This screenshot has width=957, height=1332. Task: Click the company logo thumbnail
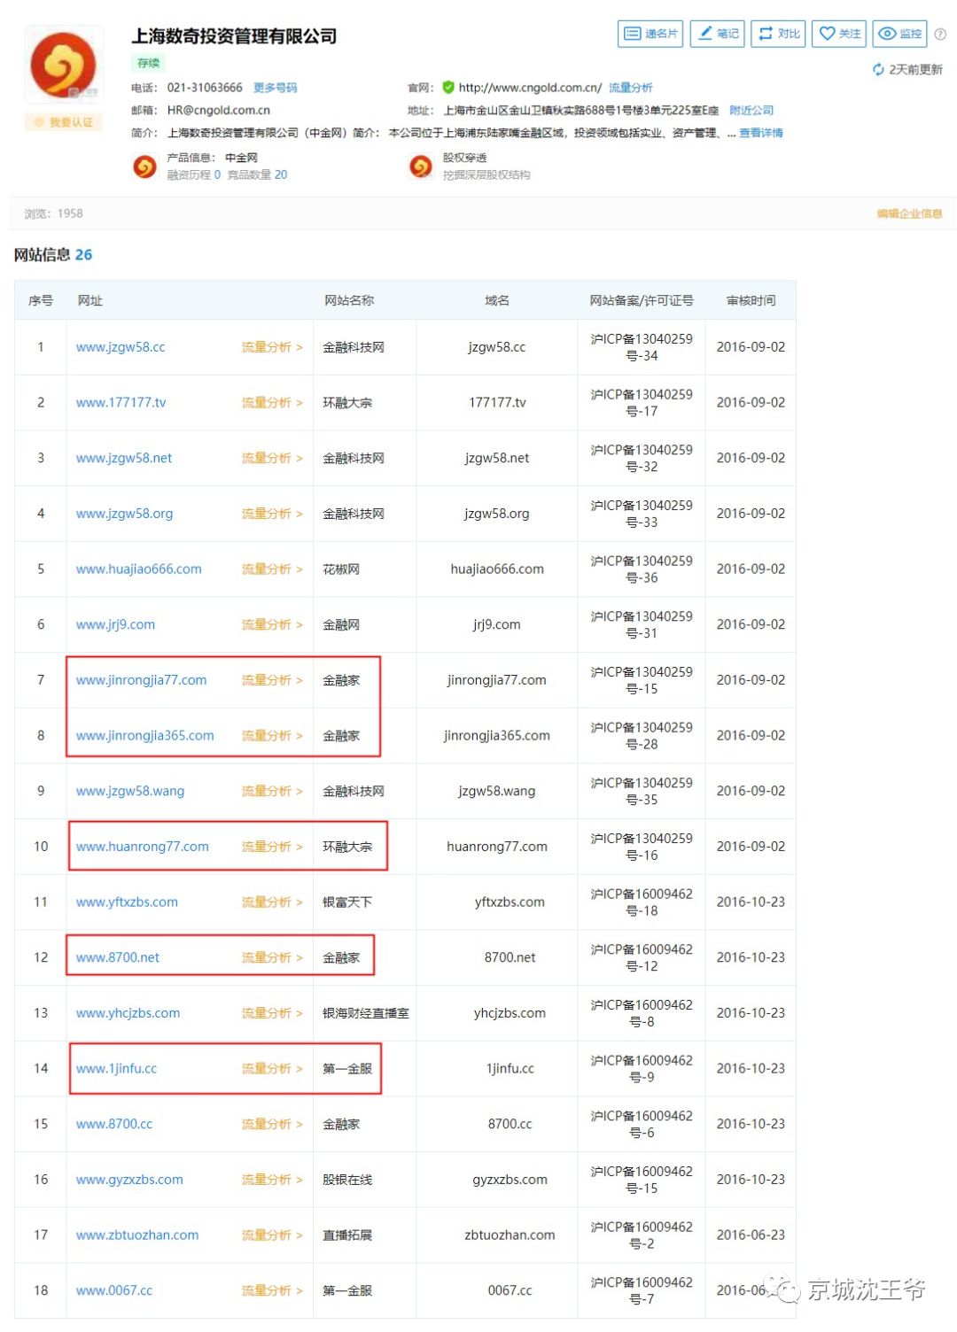(64, 64)
